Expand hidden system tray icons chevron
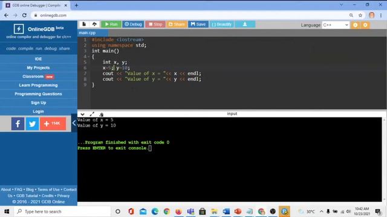The width and height of the screenshot is (387, 217). 321,212
